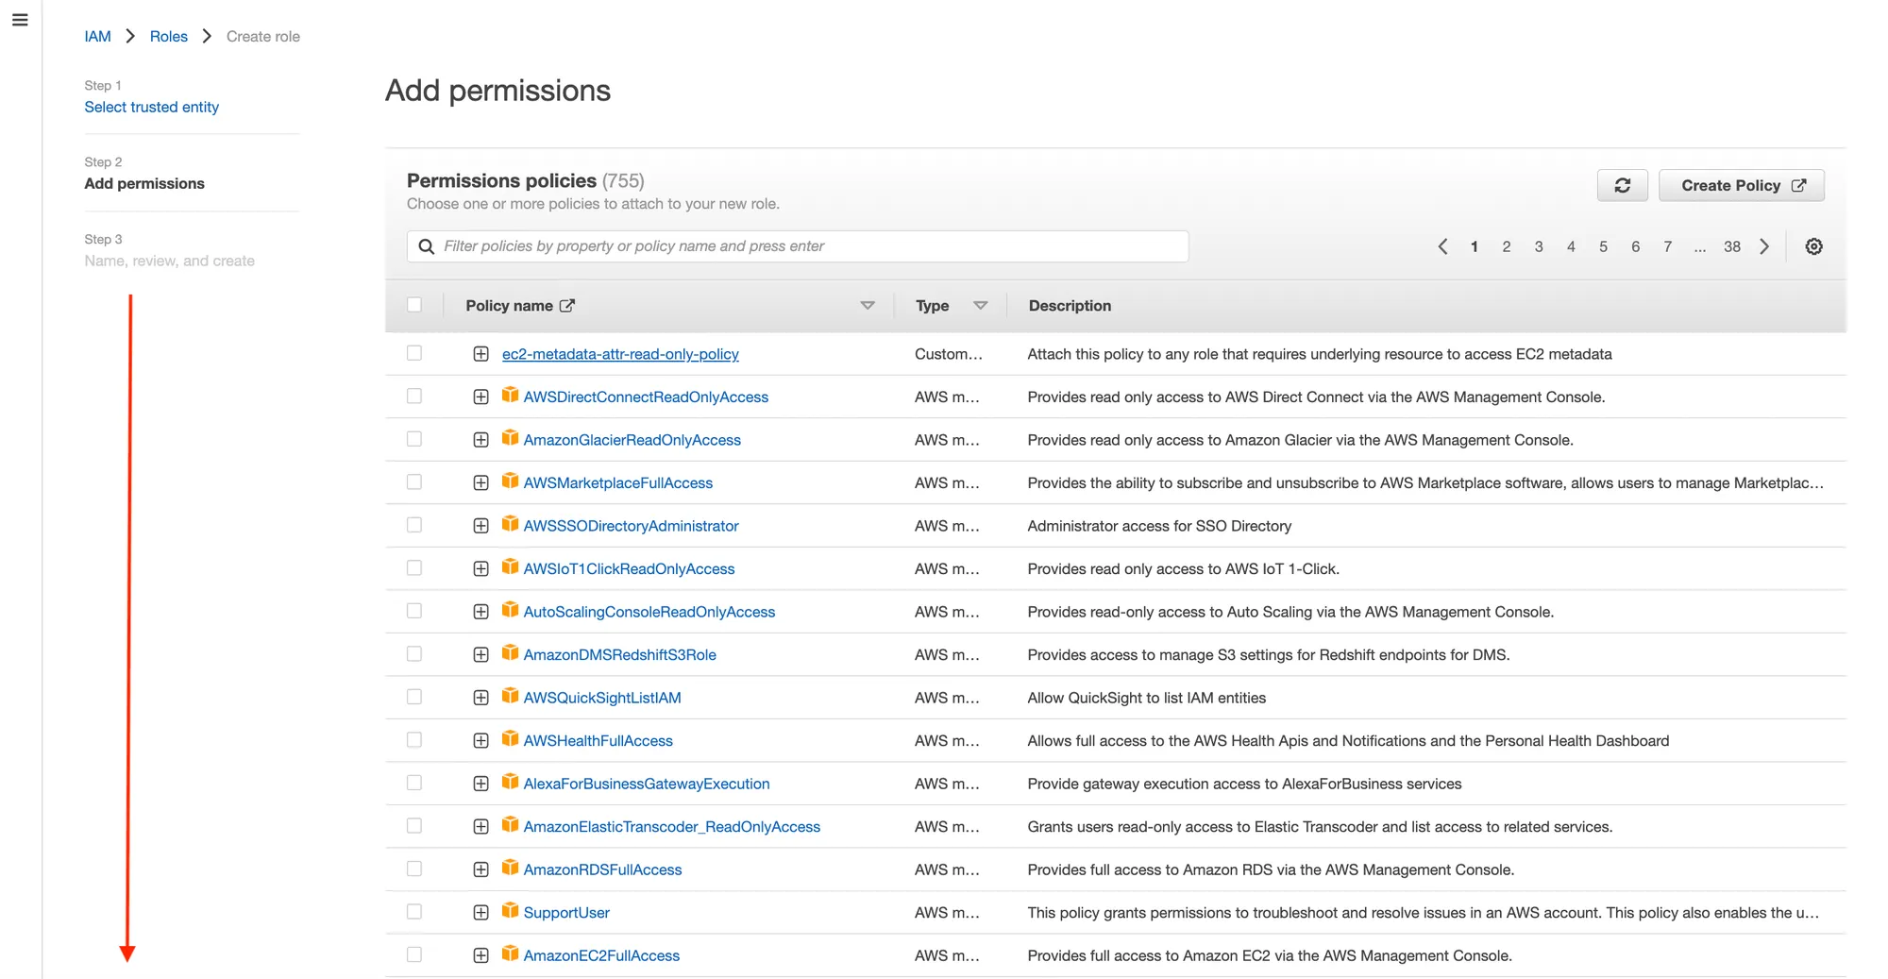The width and height of the screenshot is (1888, 979).
Task: Click the orange cube icon for AWSMarketplaceFullAccess
Action: 510,481
